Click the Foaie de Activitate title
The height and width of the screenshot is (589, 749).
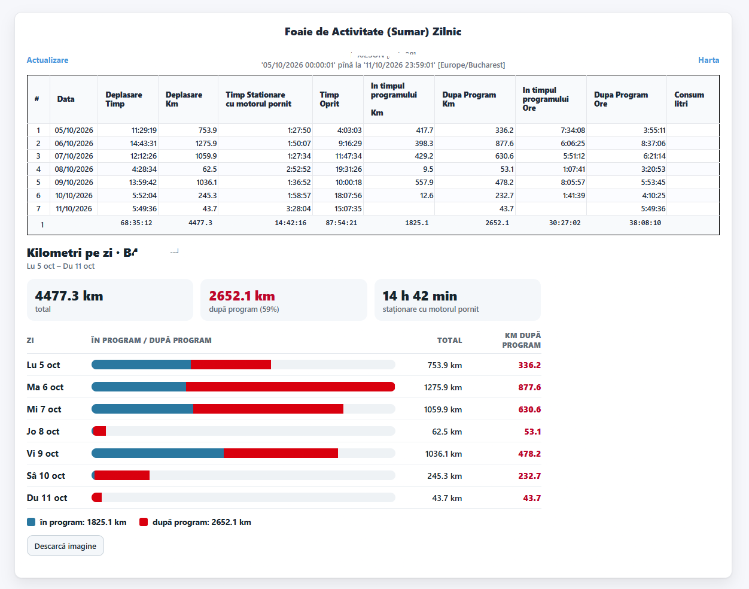tap(373, 32)
